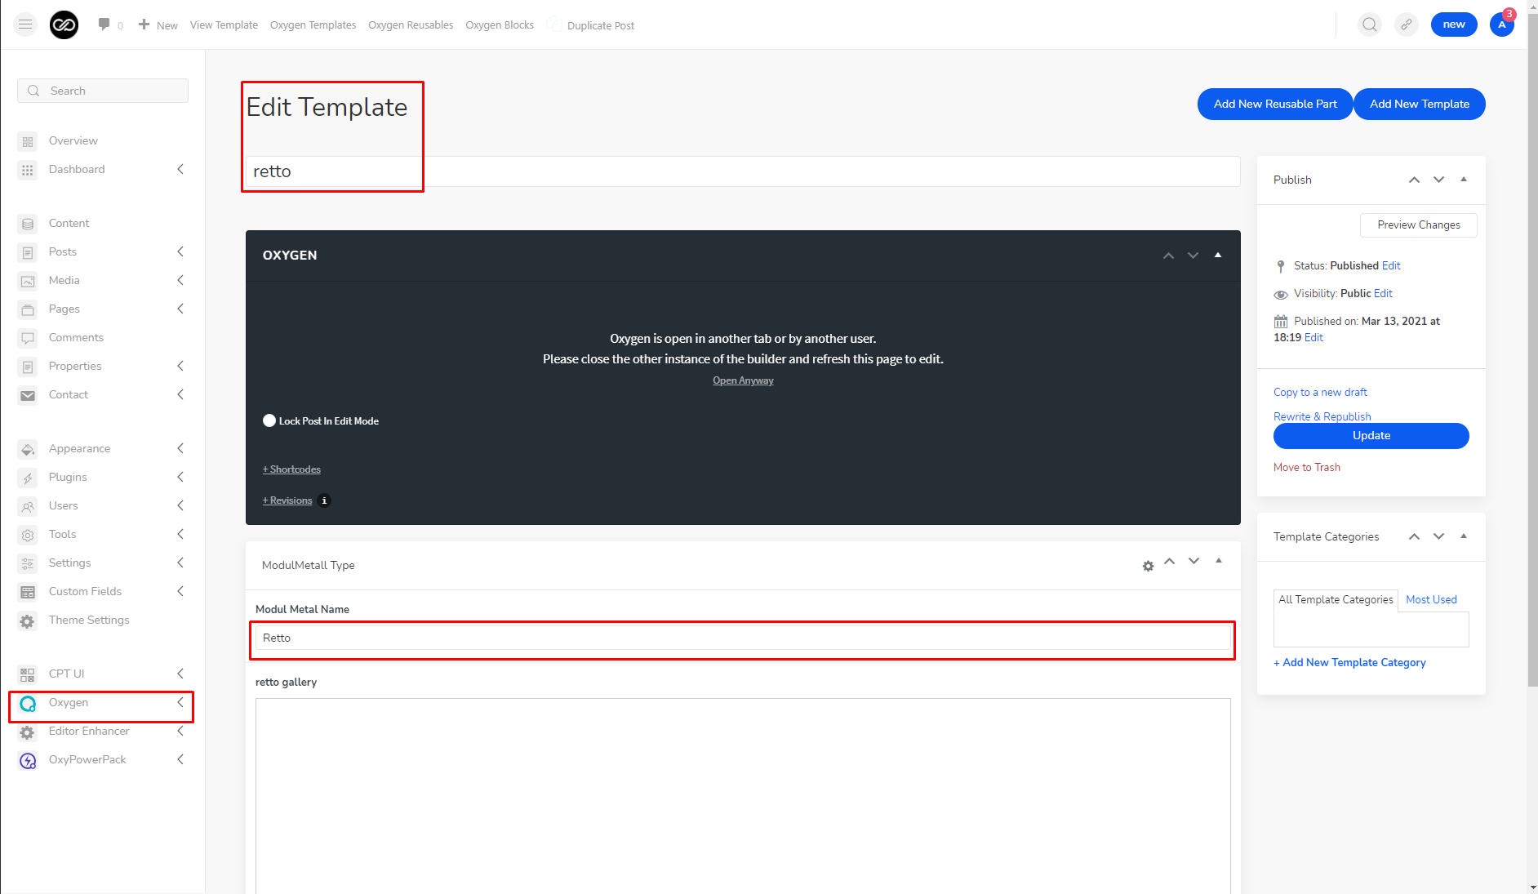Click the Overview sidebar icon
1538x894 pixels.
[x=28, y=141]
